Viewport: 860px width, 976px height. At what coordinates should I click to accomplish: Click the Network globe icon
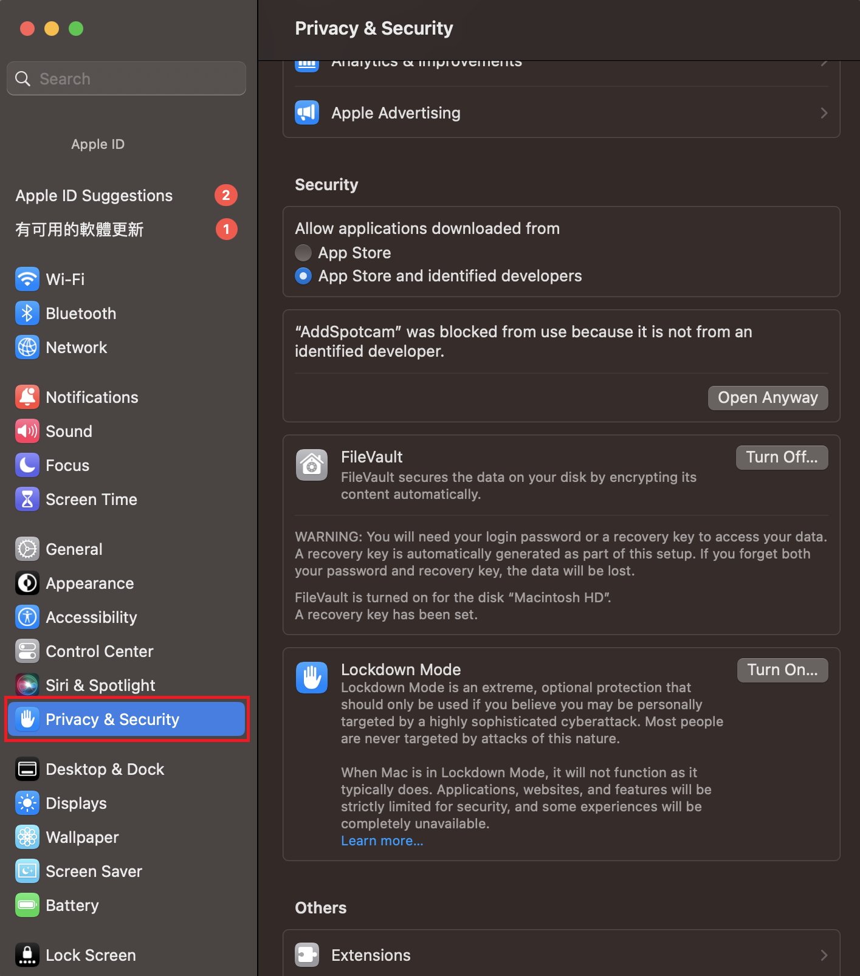(27, 348)
